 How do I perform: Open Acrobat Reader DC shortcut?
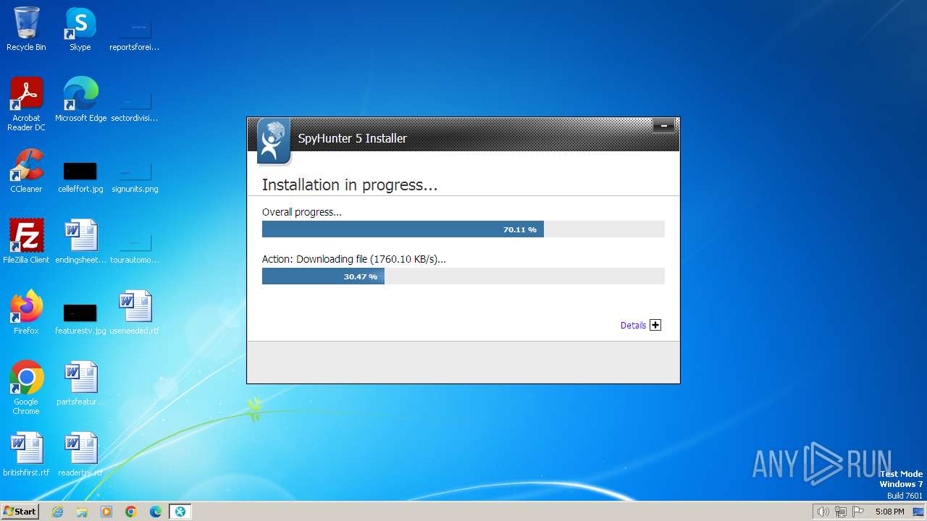[26, 104]
